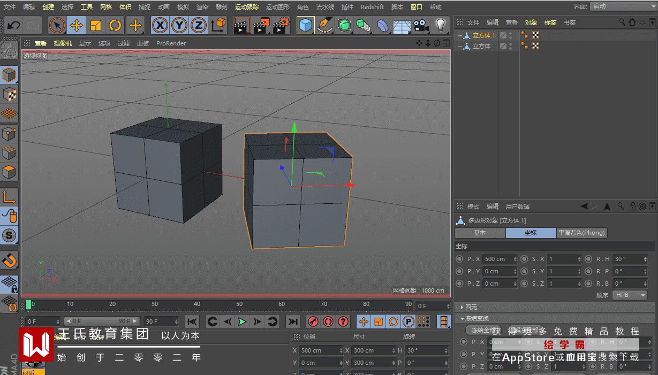Viewport: 658px width, 375px height.
Task: Click attribute manager lock icon
Action: [x=633, y=206]
